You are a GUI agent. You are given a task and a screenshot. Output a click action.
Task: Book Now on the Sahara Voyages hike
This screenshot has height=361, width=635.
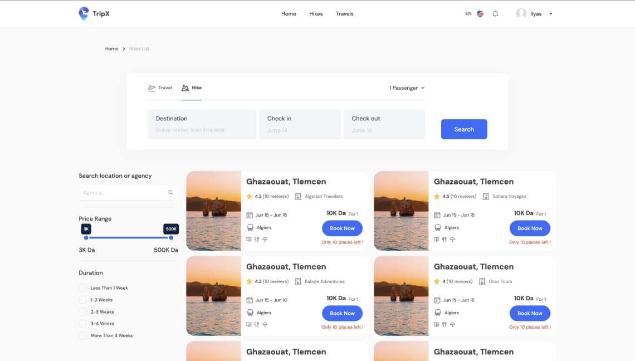pyautogui.click(x=530, y=228)
